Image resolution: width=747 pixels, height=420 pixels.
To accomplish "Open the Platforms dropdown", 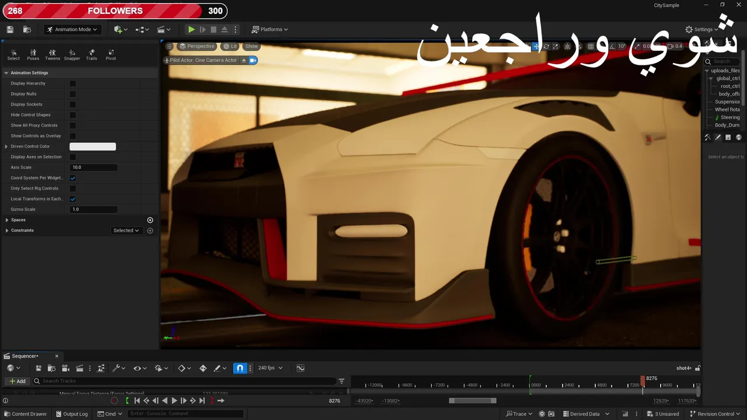I will (x=270, y=29).
